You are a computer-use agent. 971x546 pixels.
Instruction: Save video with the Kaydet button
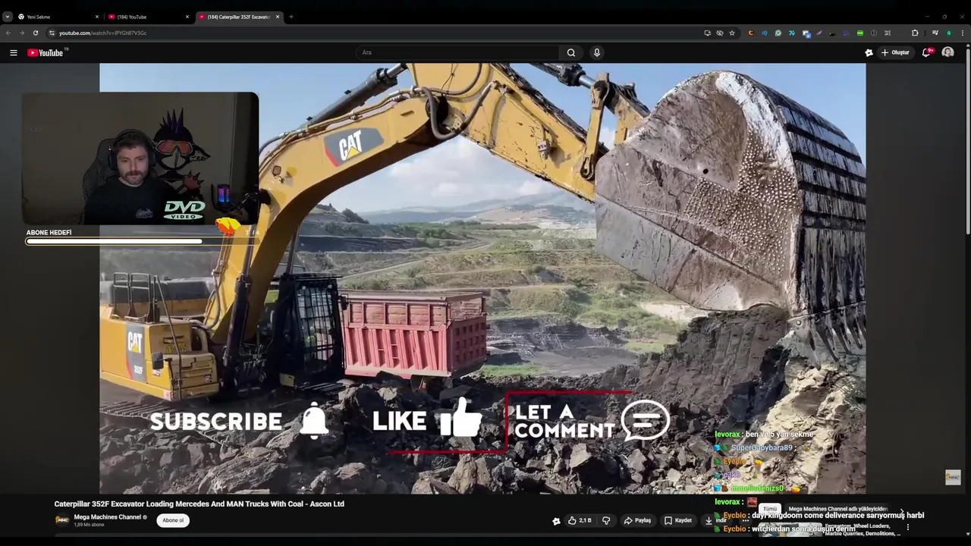point(678,520)
